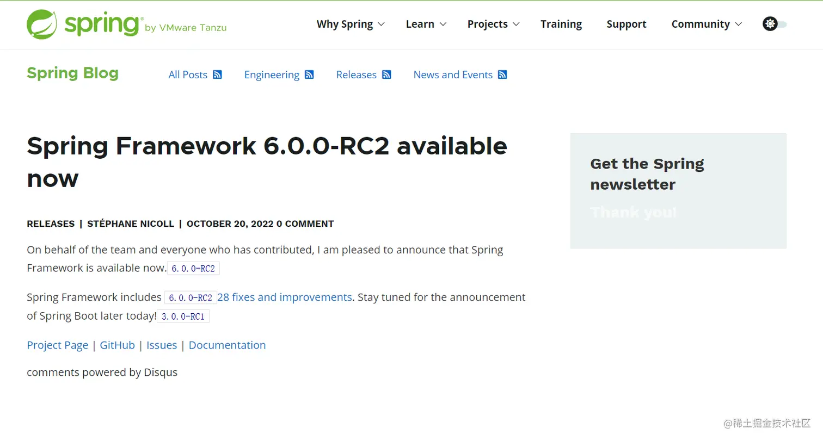Go to the Training page
This screenshot has height=441, width=823.
point(561,24)
